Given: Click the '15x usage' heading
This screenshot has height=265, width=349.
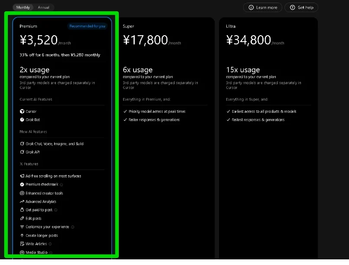Looking at the screenshot, I should [x=243, y=70].
